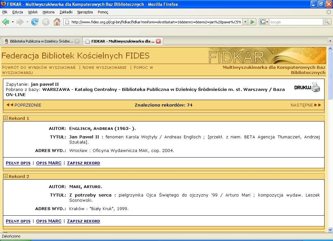
Task: Open the Home page icon
Action: [x=57, y=22]
